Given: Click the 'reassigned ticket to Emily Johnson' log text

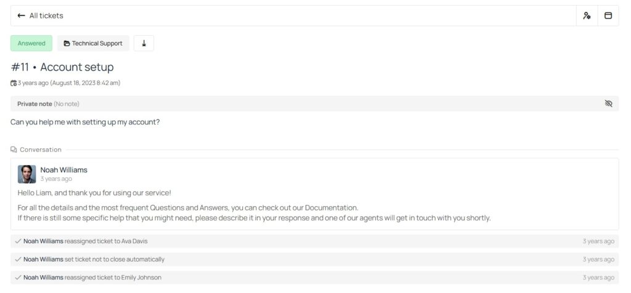Looking at the screenshot, I should tap(113, 278).
